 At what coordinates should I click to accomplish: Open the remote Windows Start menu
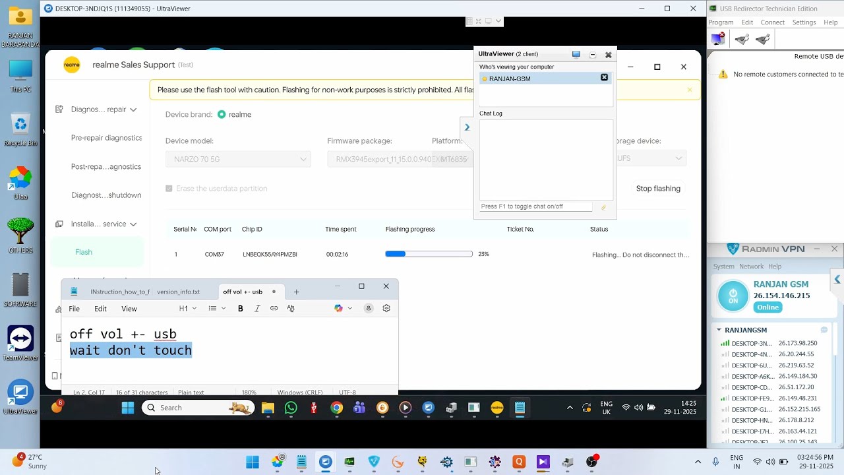[128, 408]
